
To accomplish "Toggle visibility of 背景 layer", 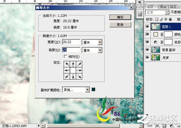I will point(147,57).
